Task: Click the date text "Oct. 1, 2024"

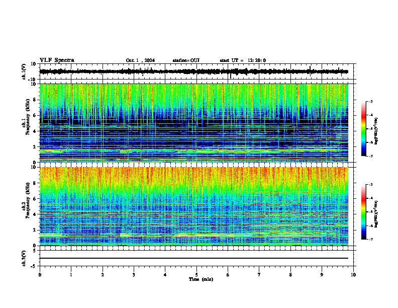Action: point(140,60)
